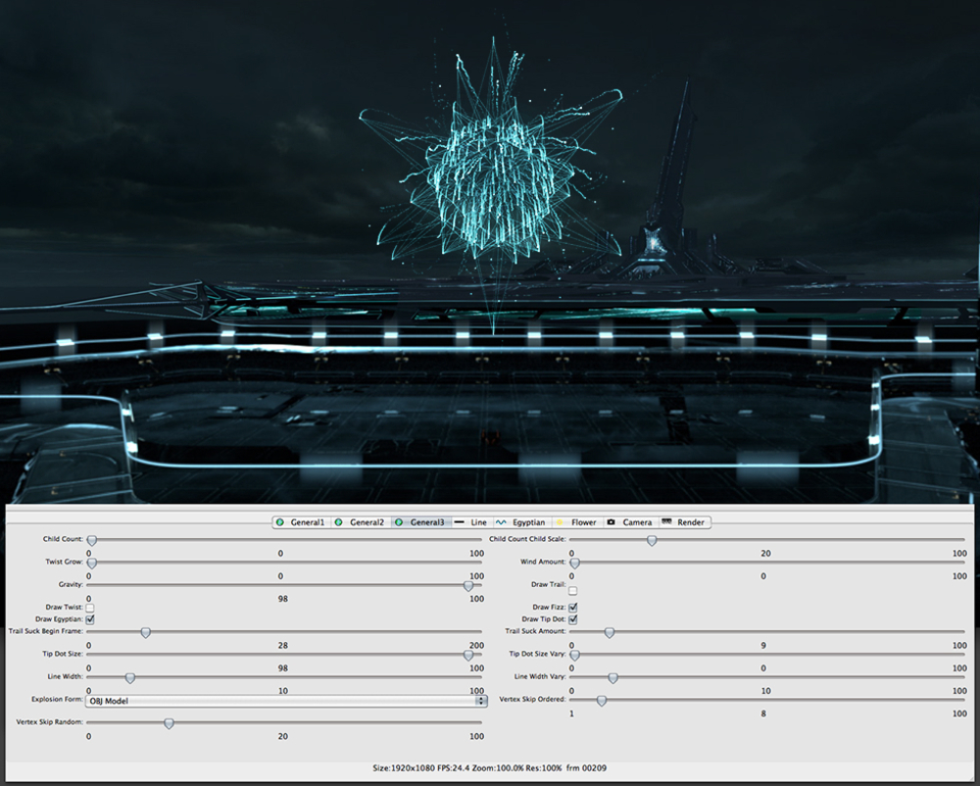Screen dimensions: 980x786
Task: Uncheck the Draw Egyptian checkbox
Action: tap(90, 619)
